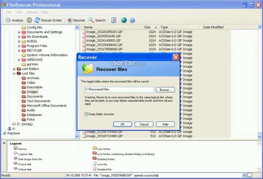The height and width of the screenshot is (179, 263).
Task: Open the status log dropdown arrow
Action: (244, 175)
